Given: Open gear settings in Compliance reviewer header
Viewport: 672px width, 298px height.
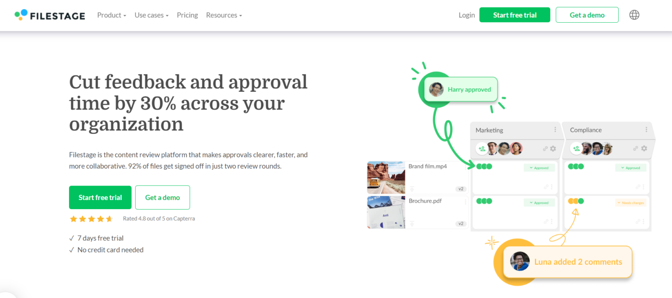Looking at the screenshot, I should pos(644,148).
